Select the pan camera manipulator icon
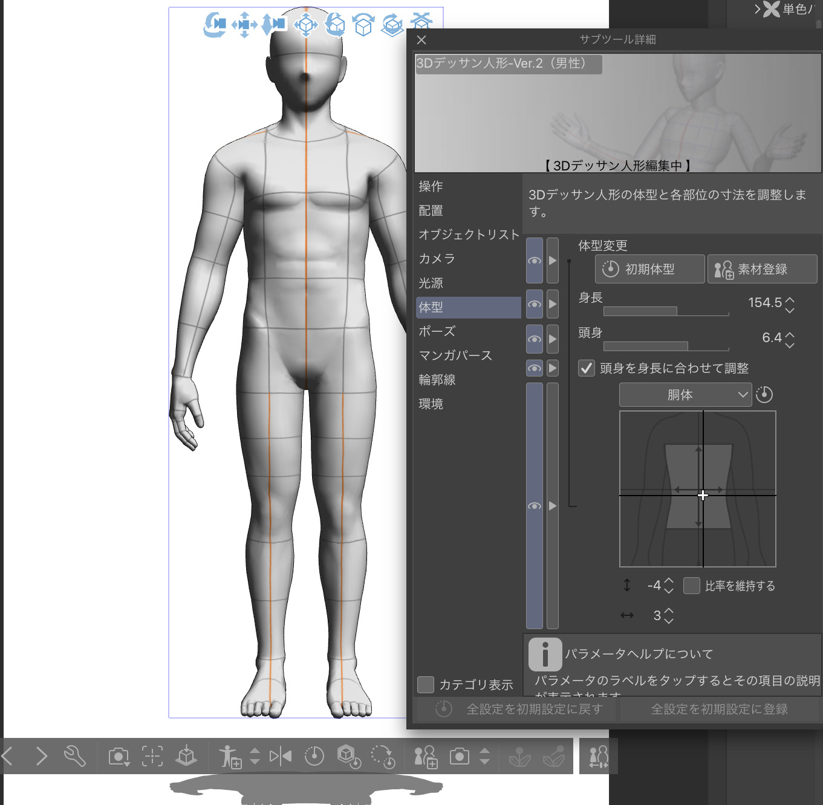This screenshot has height=805, width=823. click(244, 25)
